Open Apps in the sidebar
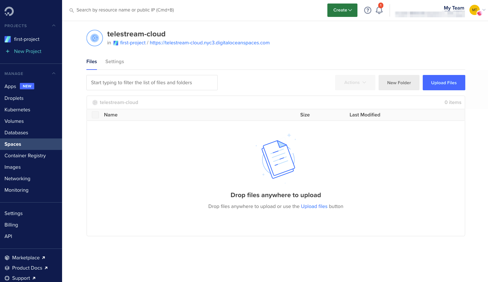The width and height of the screenshot is (488, 282). [x=10, y=86]
